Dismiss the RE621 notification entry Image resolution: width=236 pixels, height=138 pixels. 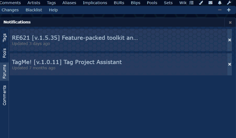[x=230, y=40]
